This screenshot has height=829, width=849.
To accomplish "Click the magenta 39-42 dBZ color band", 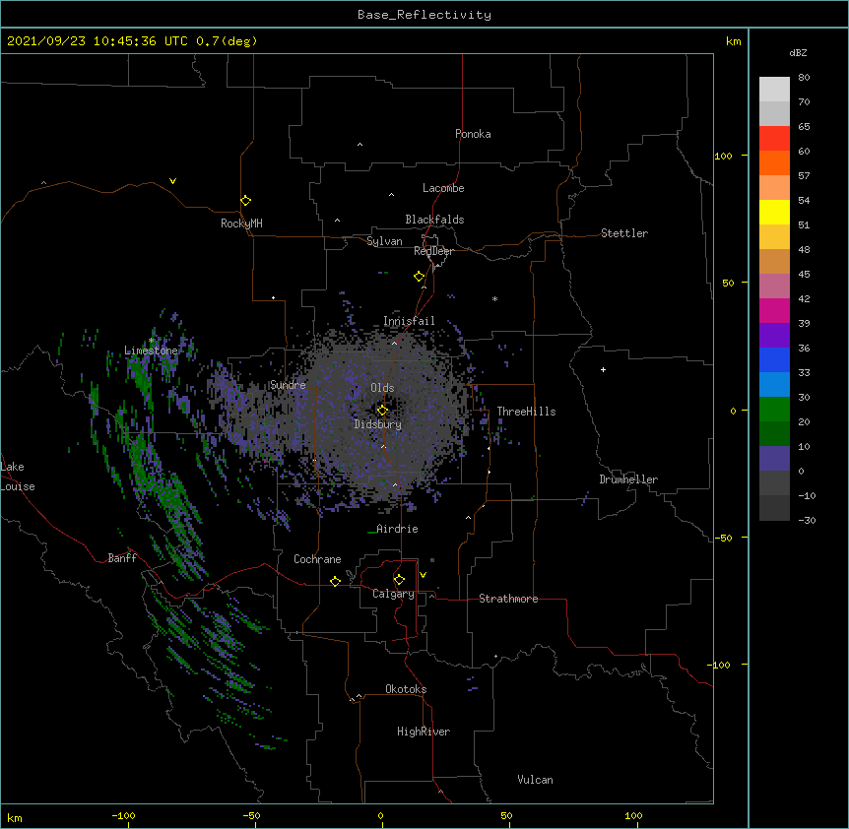I will (774, 310).
